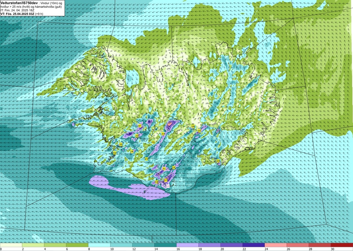The width and height of the screenshot is (353, 251).
Task: Click the yellow gust label '30'
Action: coord(121,144)
